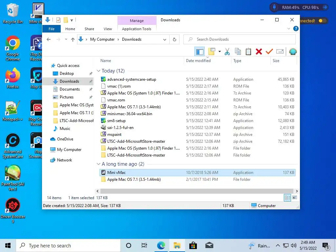336x252 pixels.
Task: Click the red X Delete toolbar icon
Action: [x=259, y=52]
